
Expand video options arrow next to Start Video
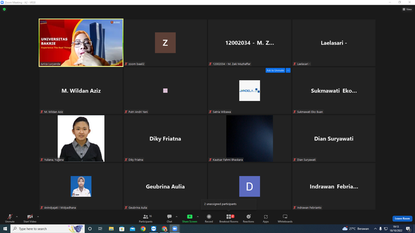tap(38, 217)
